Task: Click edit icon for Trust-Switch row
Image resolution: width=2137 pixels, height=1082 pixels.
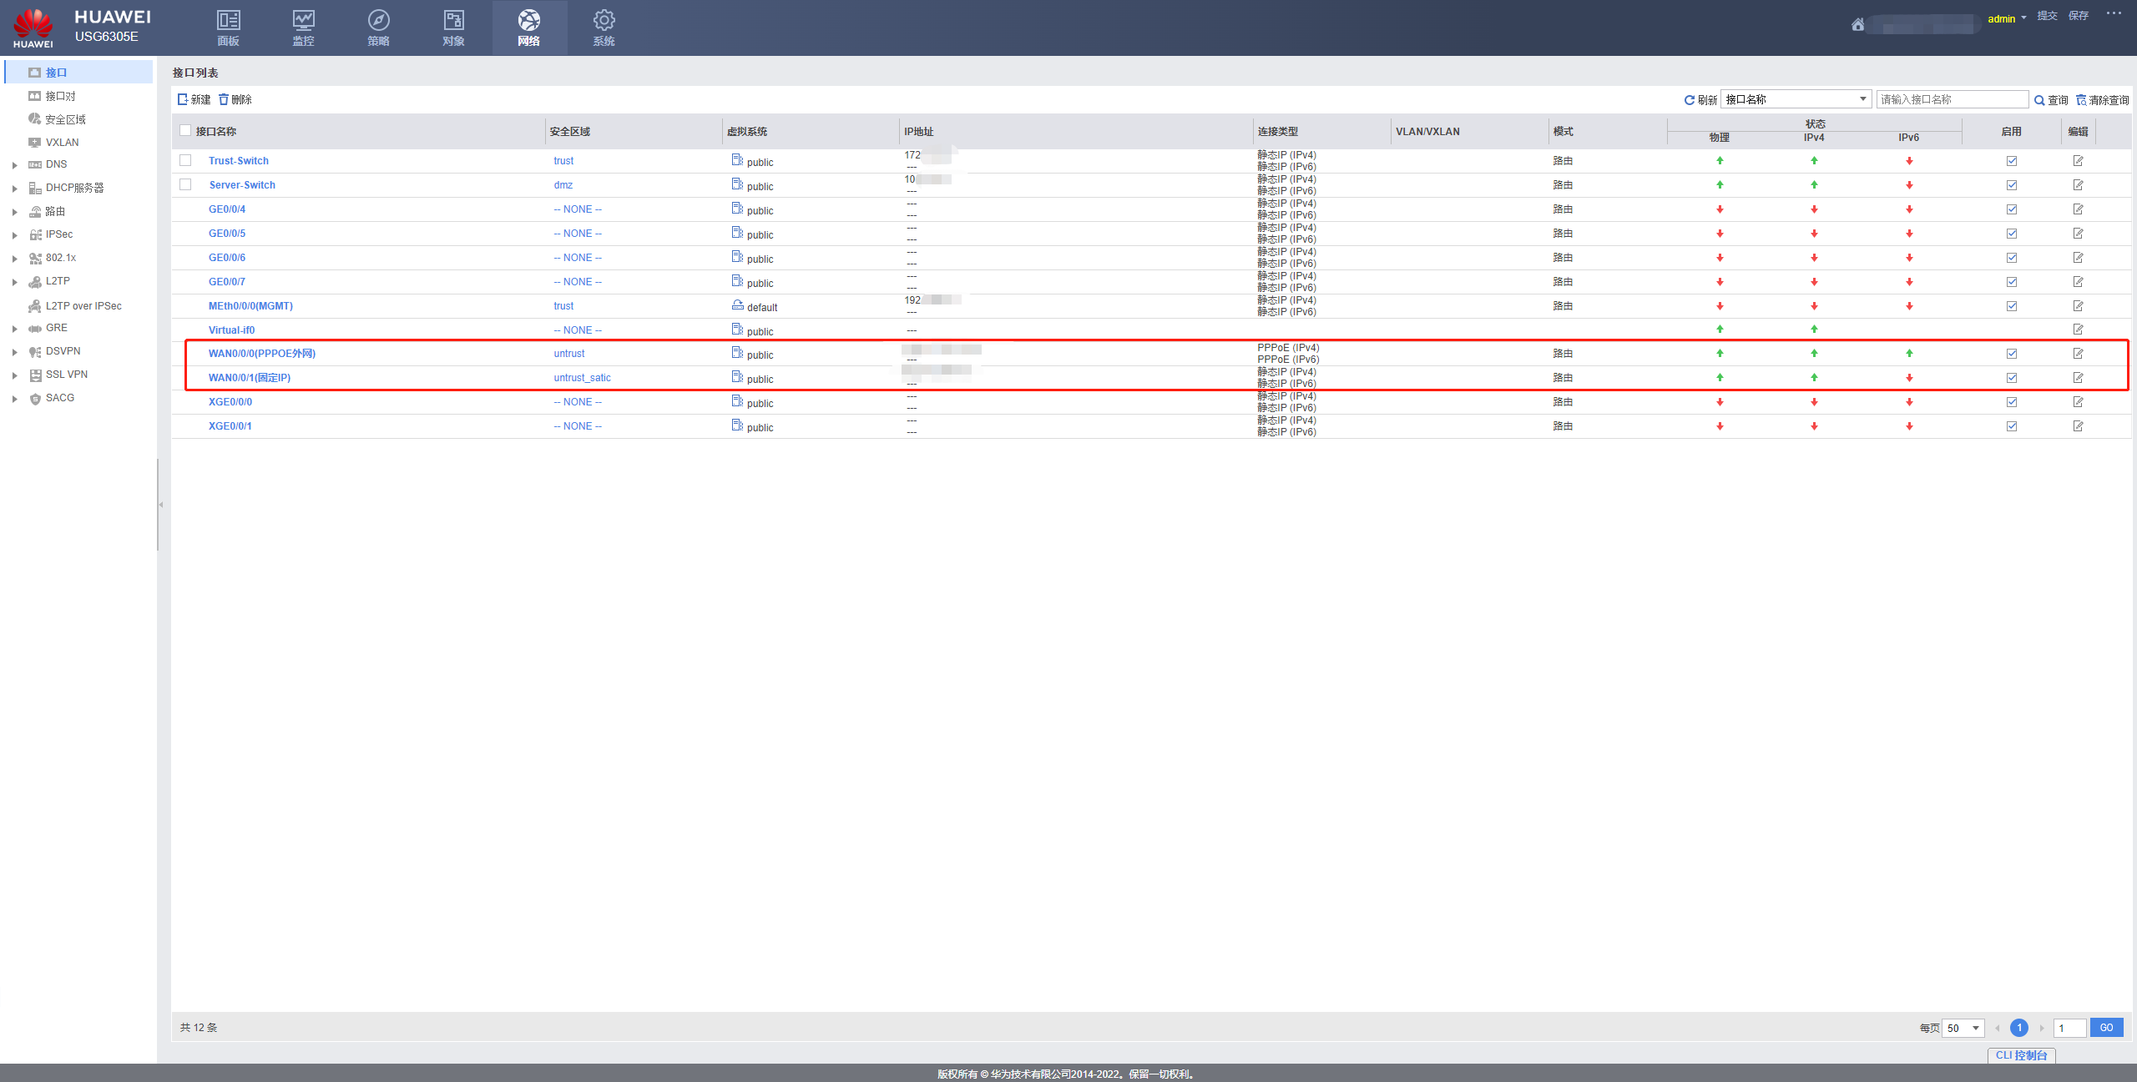Action: [2078, 161]
